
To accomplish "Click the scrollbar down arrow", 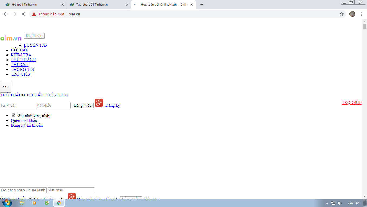I will (365, 196).
